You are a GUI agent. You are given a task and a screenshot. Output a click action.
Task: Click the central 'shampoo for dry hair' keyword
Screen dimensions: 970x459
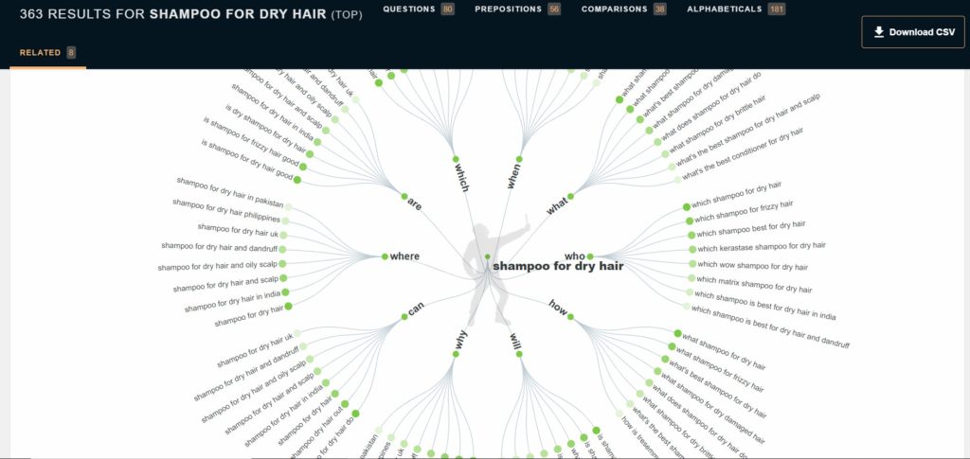[x=557, y=267]
